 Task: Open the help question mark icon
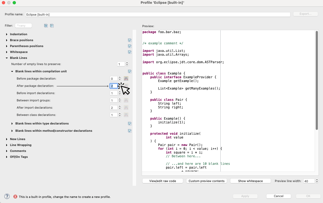click(7, 197)
